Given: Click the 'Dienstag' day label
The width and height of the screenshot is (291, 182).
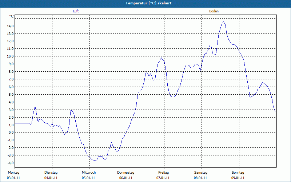Looking at the screenshot, I should pyautogui.click(x=51, y=173).
